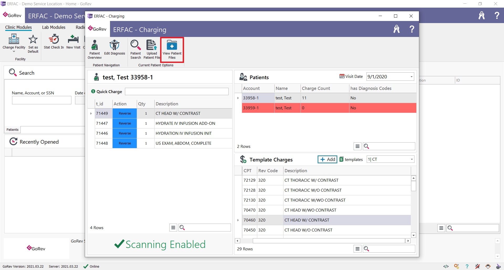Click row indicator for CPT 70460
Screen dimensions: 504x270
pyautogui.click(x=238, y=220)
